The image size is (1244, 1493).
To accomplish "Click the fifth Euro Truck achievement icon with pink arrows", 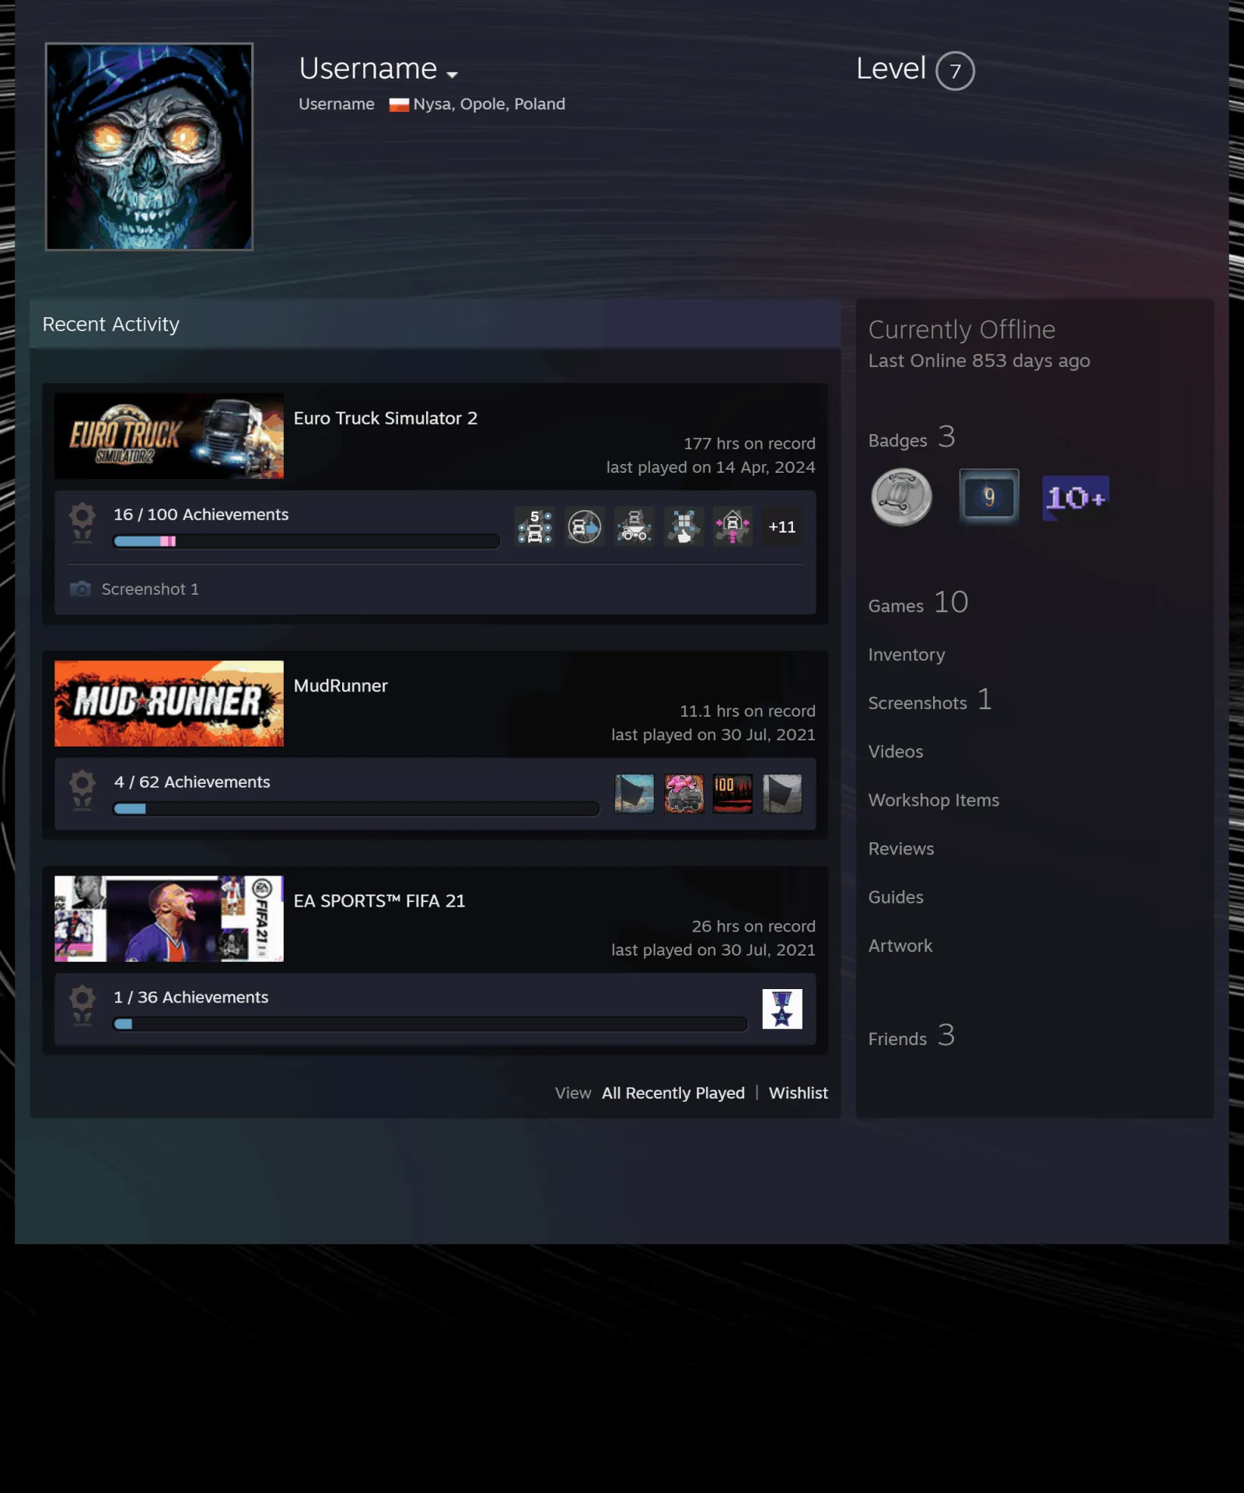I will click(x=732, y=526).
